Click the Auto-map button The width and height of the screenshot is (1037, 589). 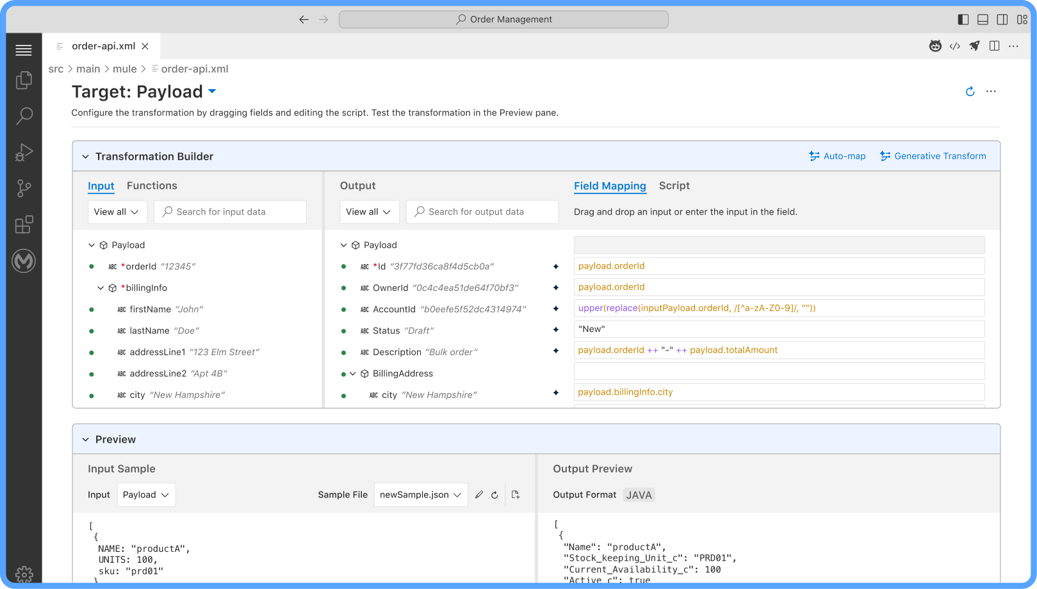[x=837, y=156]
